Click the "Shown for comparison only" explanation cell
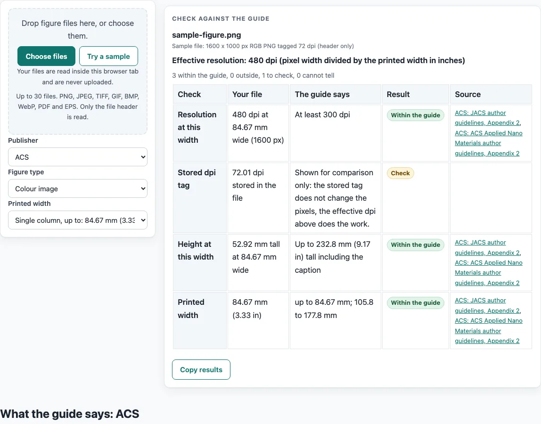Screen dimensions: 541x424 (335, 198)
